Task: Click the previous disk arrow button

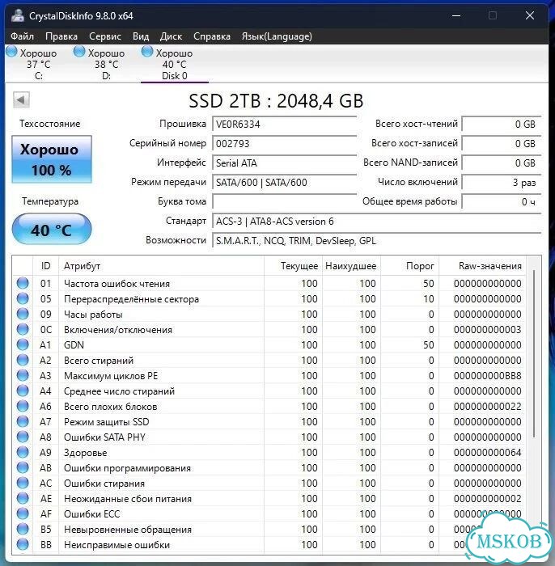Action: pyautogui.click(x=21, y=99)
